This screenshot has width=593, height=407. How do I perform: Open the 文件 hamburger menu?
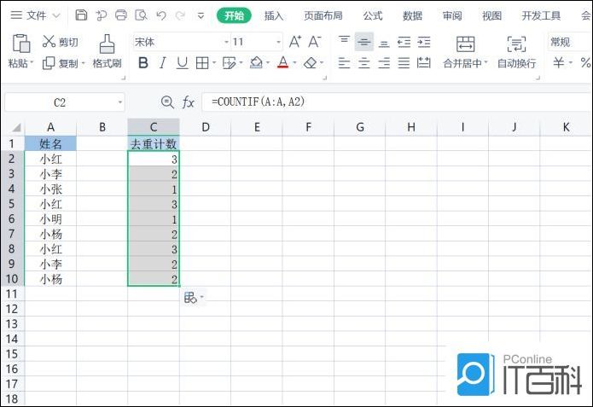16,15
